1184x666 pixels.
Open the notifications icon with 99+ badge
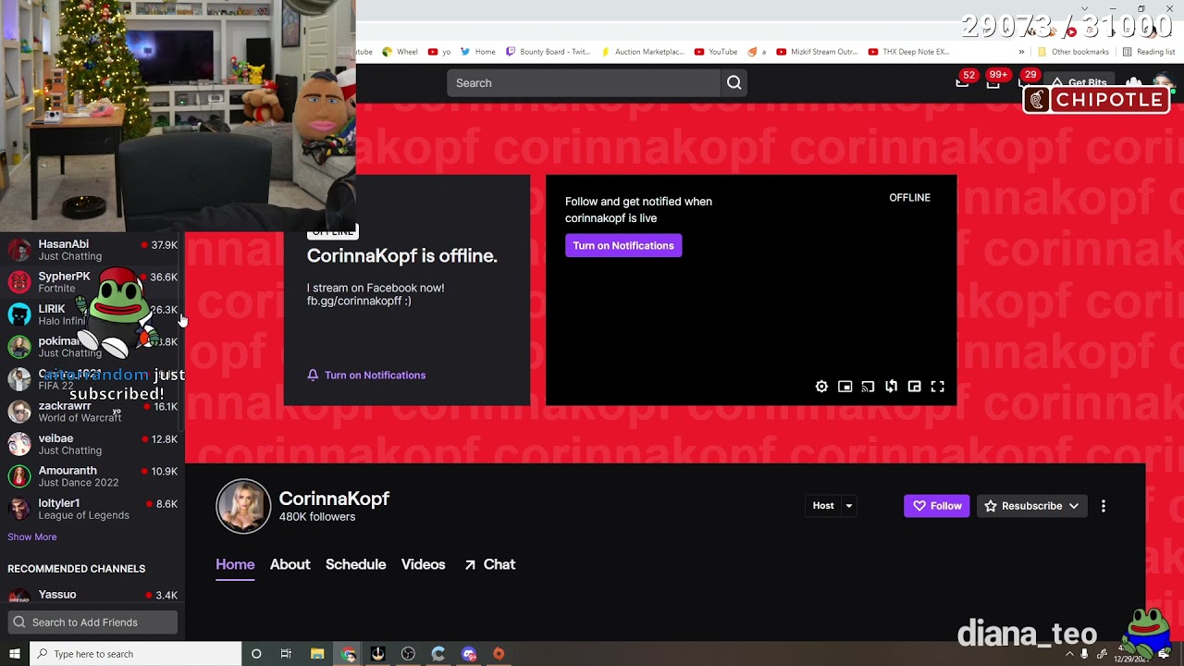click(x=993, y=82)
